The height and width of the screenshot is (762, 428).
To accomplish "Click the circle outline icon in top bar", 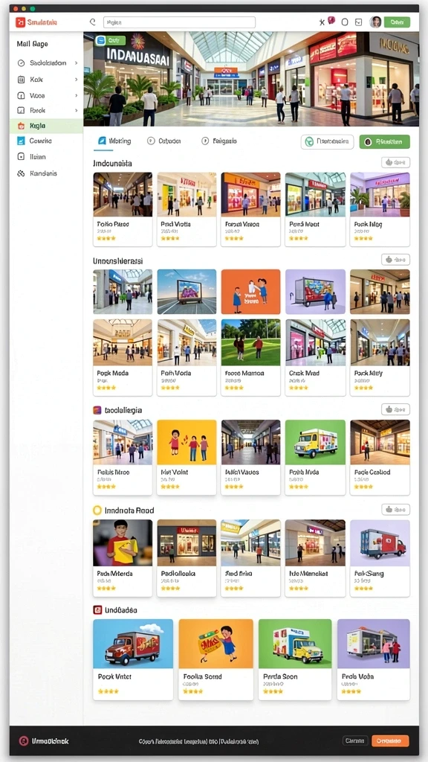I will 345,22.
